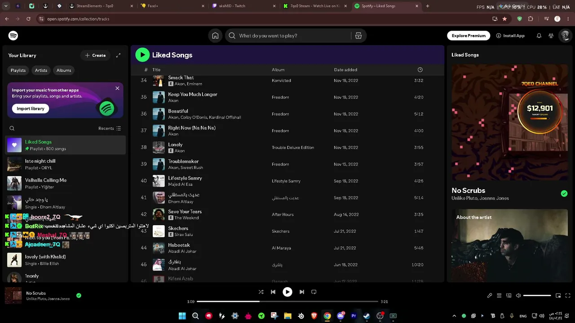Open the Browse icon beside the search box
This screenshot has width=575, height=323.
[x=358, y=36]
